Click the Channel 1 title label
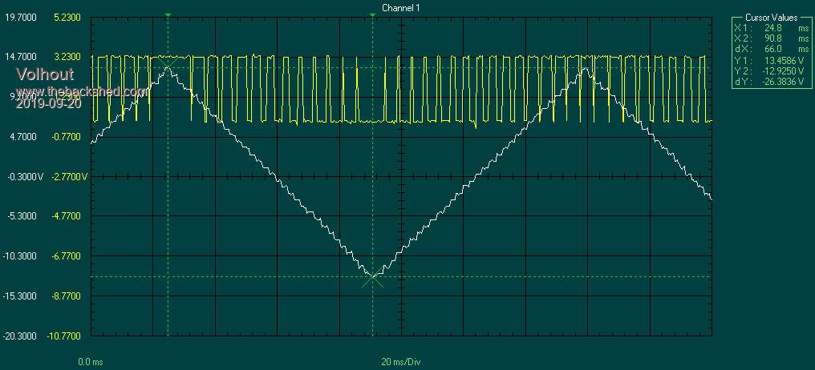 point(400,7)
